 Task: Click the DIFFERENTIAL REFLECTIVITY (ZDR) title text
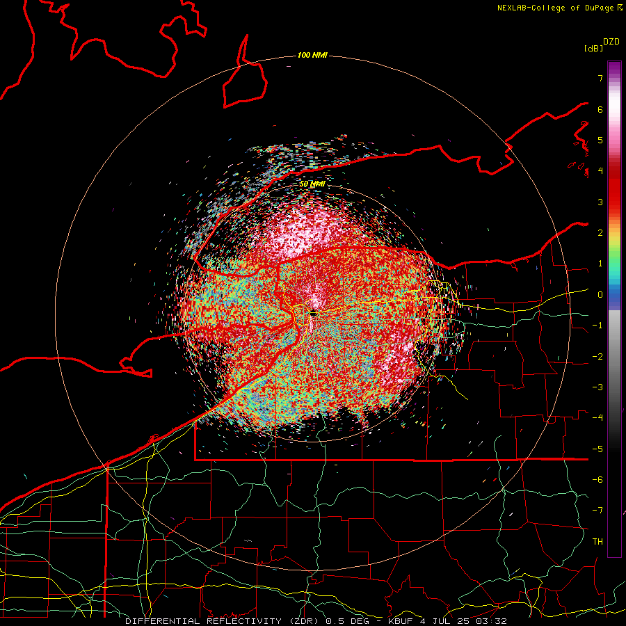click(x=223, y=621)
